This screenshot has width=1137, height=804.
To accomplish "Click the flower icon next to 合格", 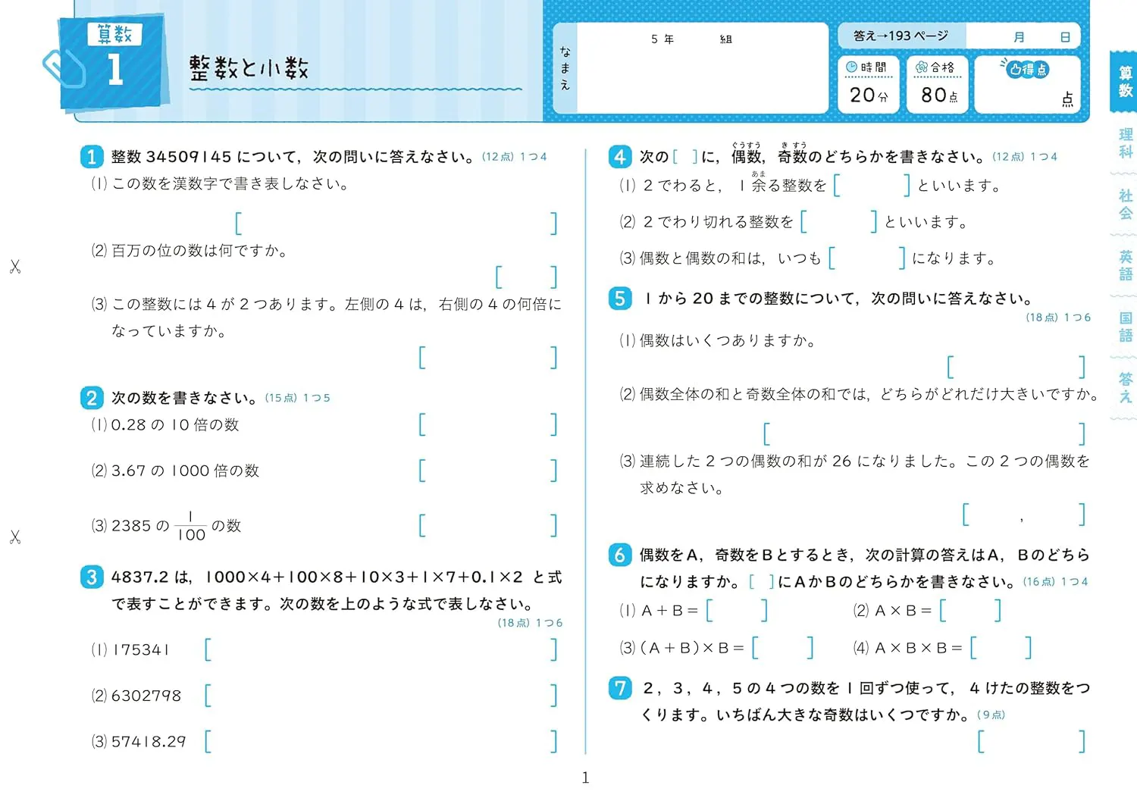I will click(921, 67).
